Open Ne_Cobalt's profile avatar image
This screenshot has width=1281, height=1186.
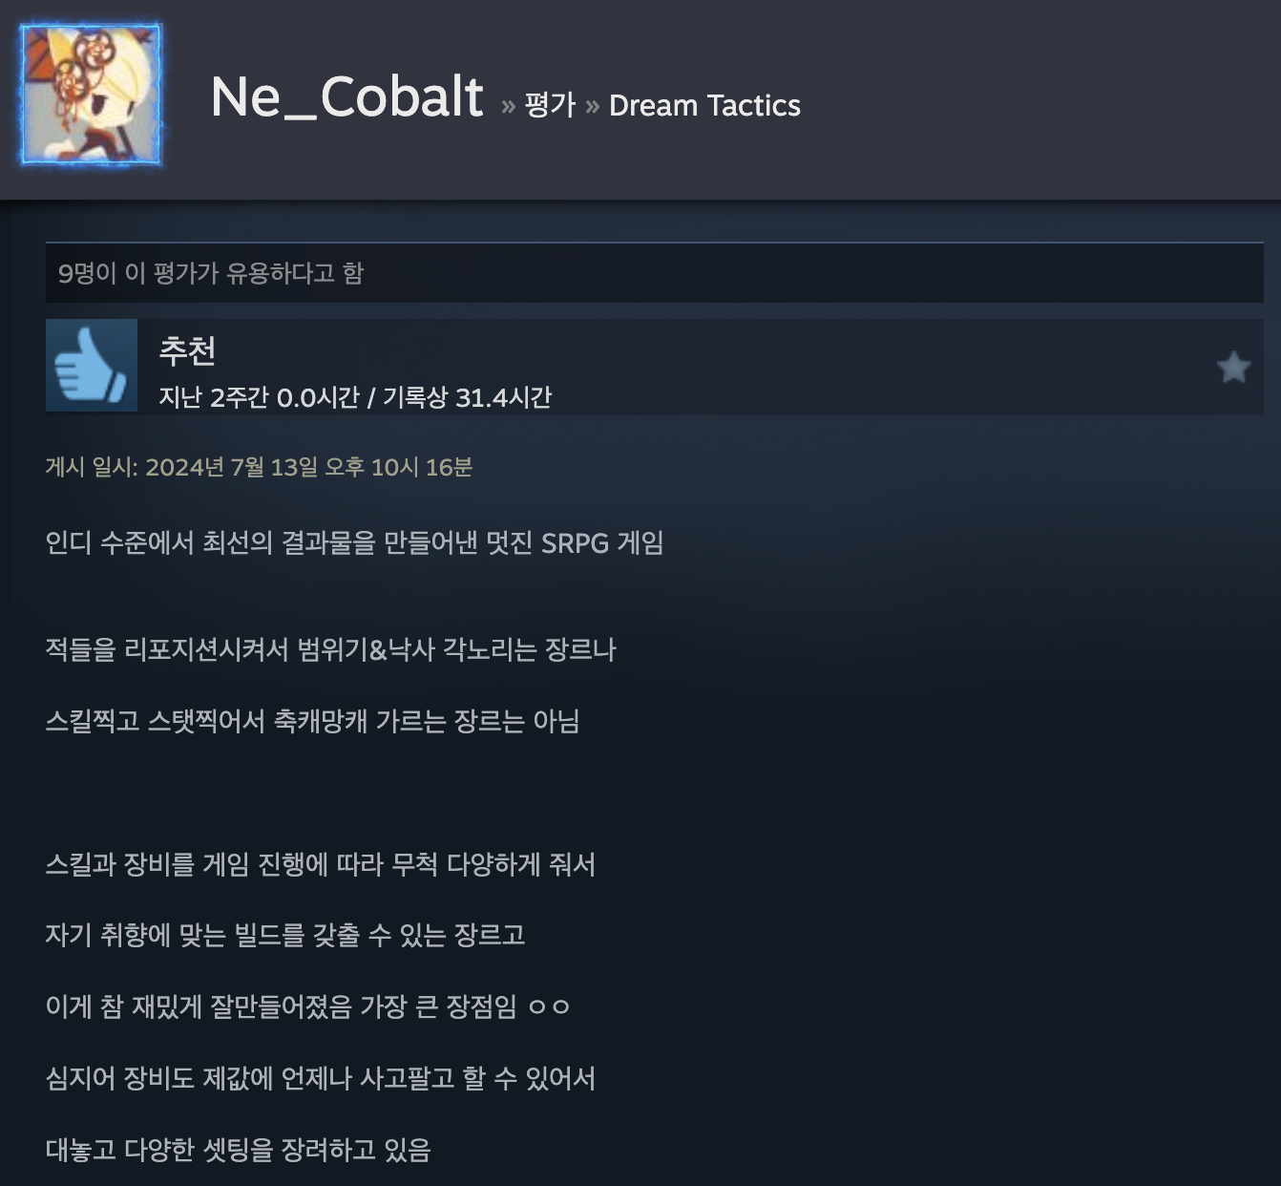[92, 95]
